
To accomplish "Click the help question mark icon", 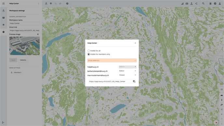I will [x=215, y=4].
